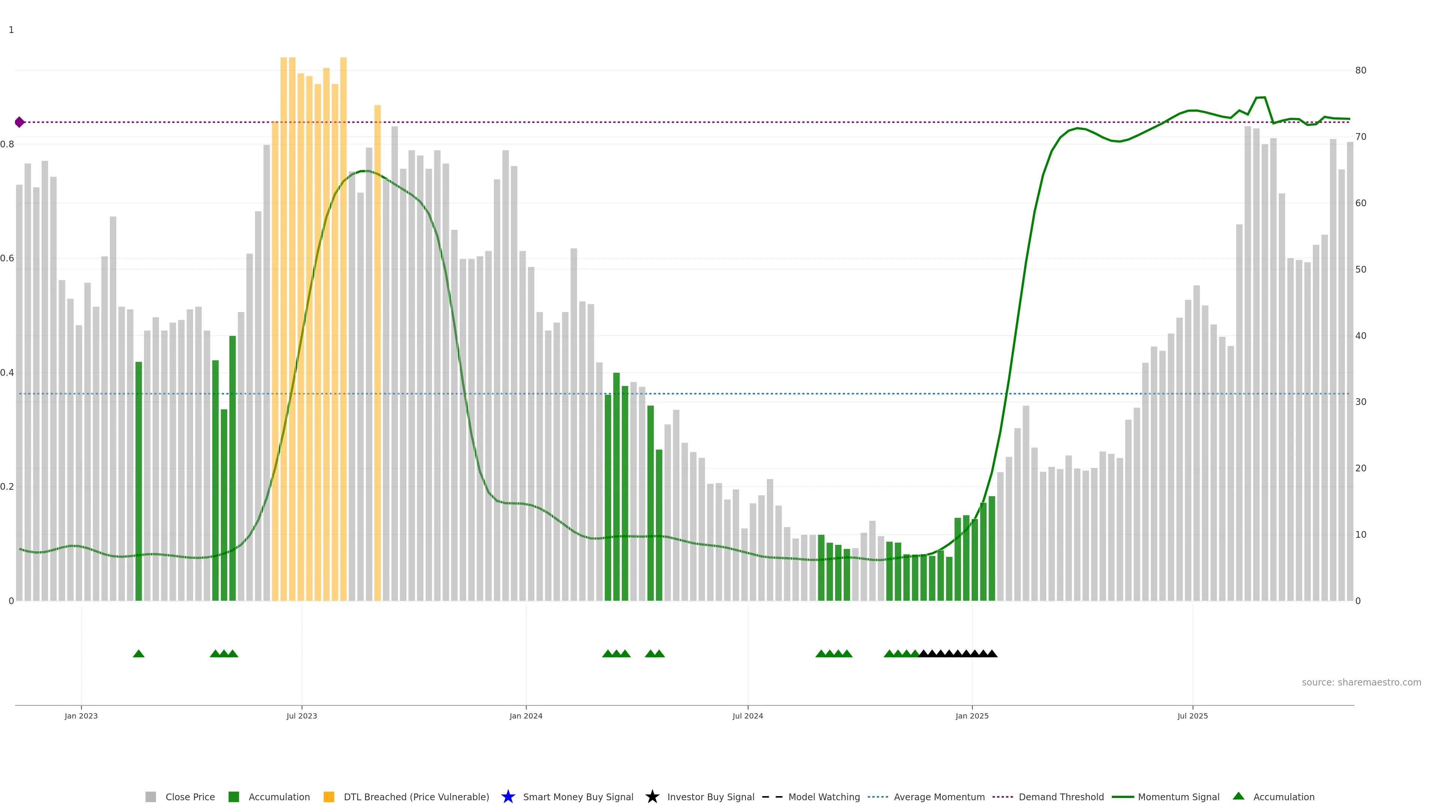Click the orange DTL Breached swatch
The height and width of the screenshot is (810, 1440).
(329, 796)
